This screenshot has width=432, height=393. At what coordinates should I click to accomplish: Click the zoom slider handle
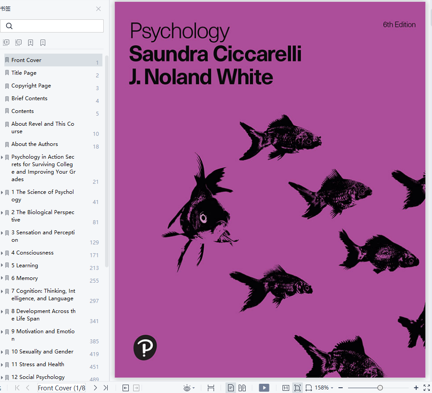[380, 388]
